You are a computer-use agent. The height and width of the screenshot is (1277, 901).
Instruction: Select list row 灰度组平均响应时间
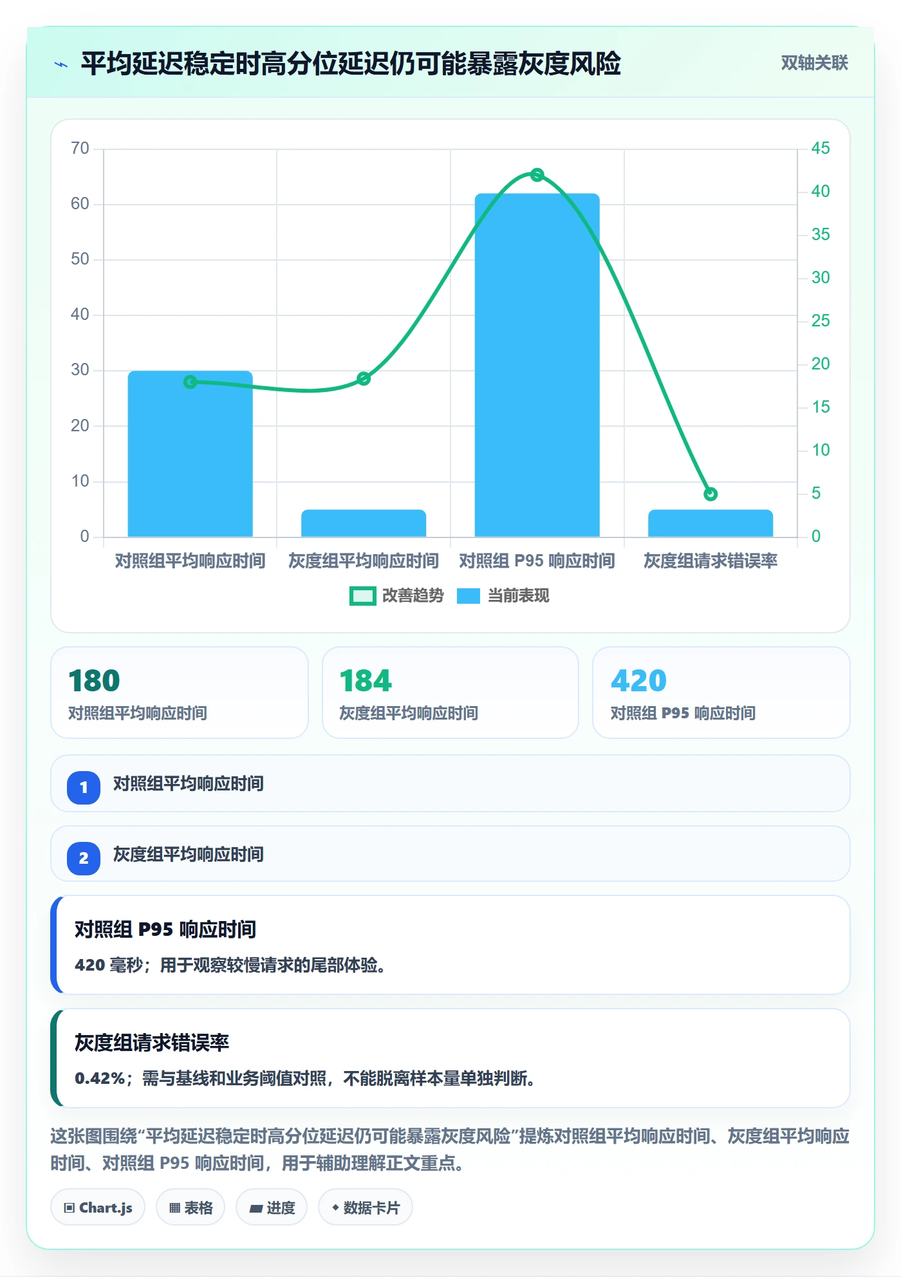(x=450, y=854)
